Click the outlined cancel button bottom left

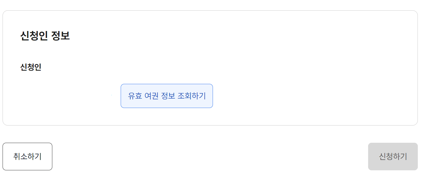[x=27, y=157]
